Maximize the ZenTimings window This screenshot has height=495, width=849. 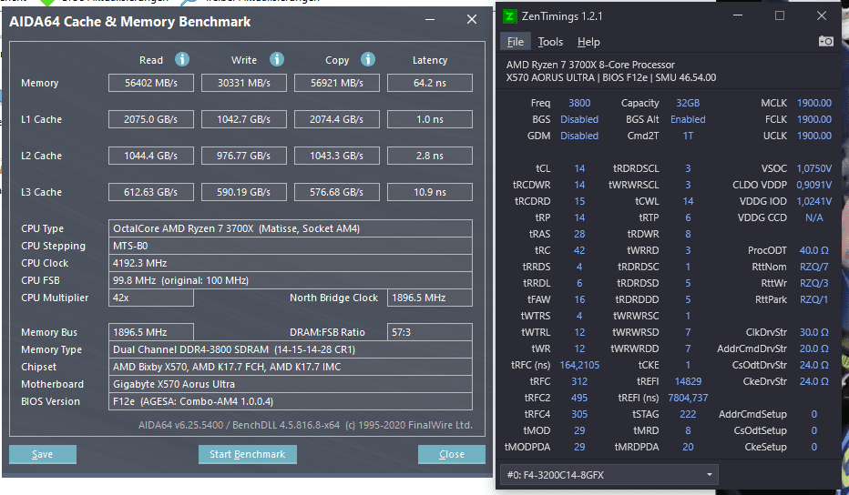(780, 15)
